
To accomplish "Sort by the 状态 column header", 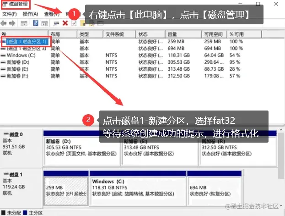I will [151, 34].
